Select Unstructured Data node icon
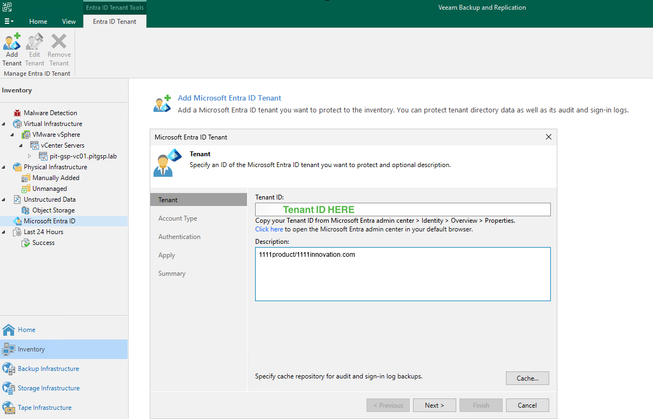653x419 pixels. tap(18, 199)
